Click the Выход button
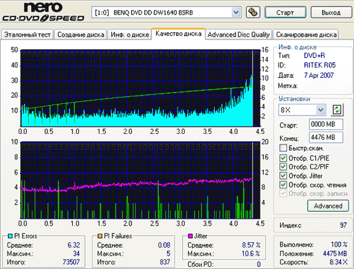354x269 pixels. click(x=331, y=12)
